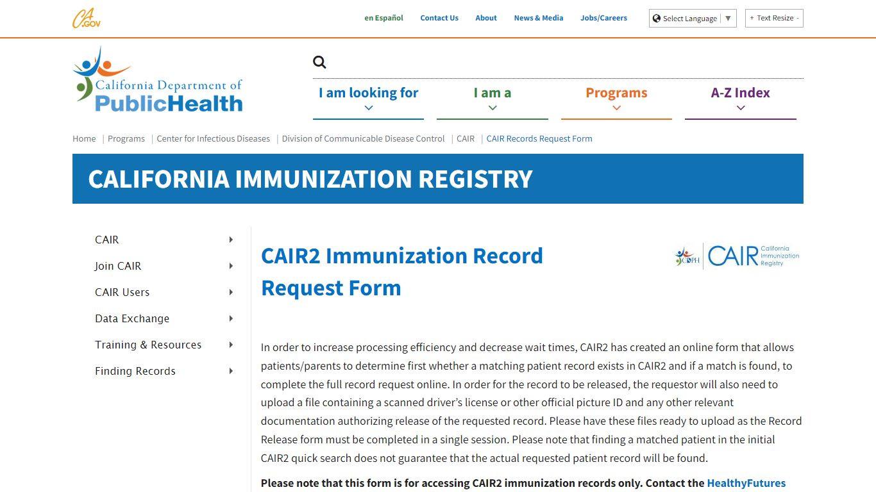This screenshot has height=492, width=876.
Task: Expand arrow next to CAIR sidebar item
Action: click(231, 240)
